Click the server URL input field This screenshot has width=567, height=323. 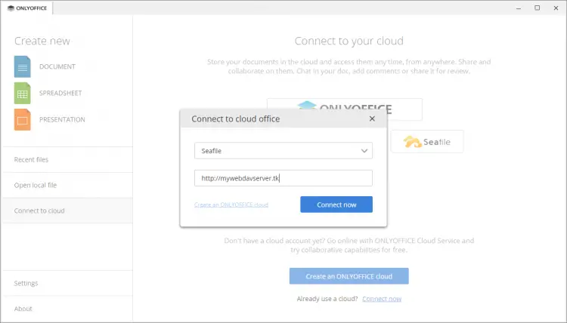(x=283, y=178)
